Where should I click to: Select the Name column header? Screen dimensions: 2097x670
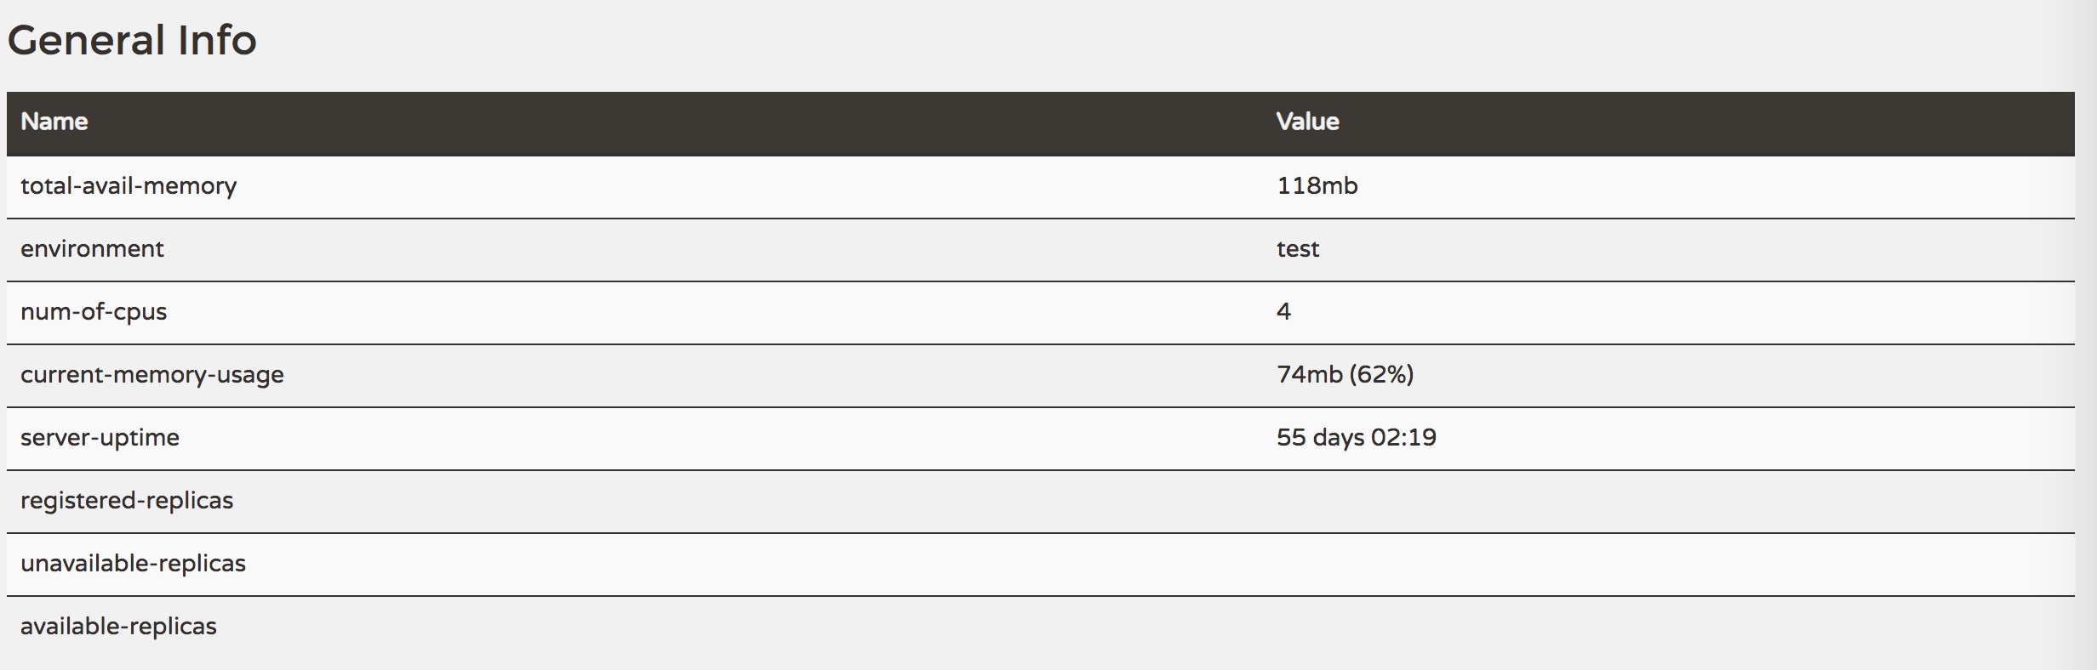coord(54,122)
